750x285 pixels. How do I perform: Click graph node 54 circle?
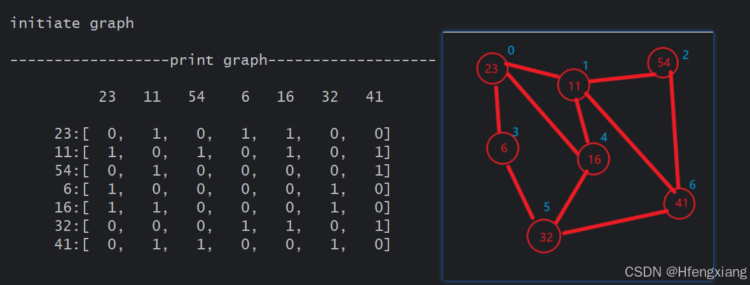664,62
